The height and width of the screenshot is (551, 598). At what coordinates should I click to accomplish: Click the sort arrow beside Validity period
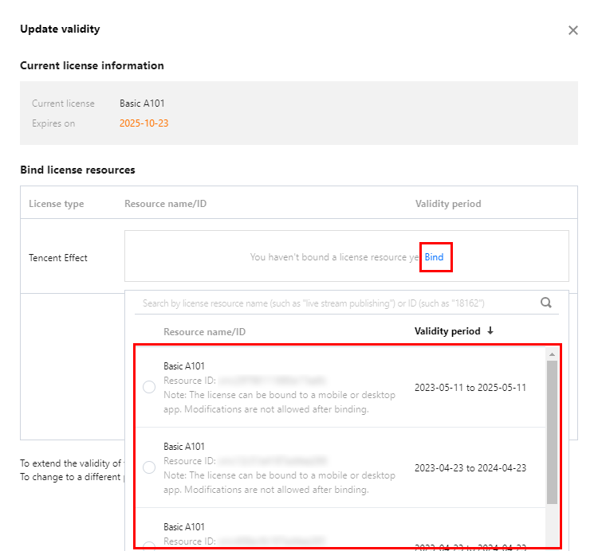click(x=490, y=331)
